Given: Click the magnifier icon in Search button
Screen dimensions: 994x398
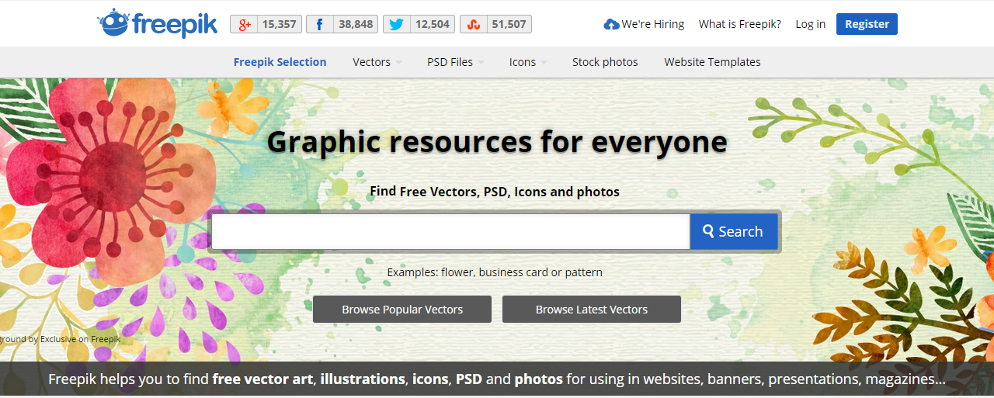Looking at the screenshot, I should 708,231.
